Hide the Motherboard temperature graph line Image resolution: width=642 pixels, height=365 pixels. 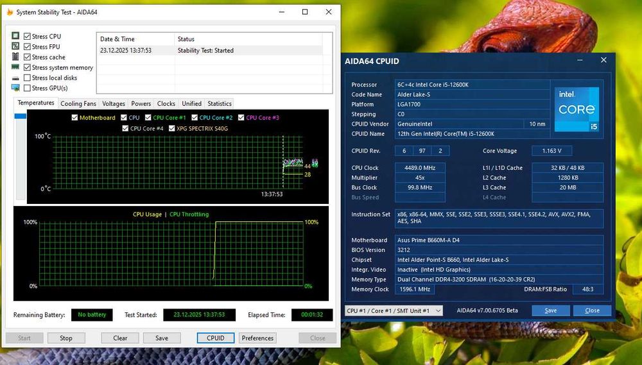(74, 117)
